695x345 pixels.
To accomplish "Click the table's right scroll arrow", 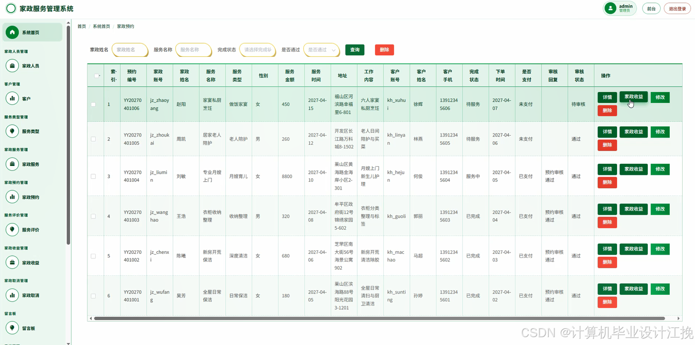I will (x=678, y=318).
